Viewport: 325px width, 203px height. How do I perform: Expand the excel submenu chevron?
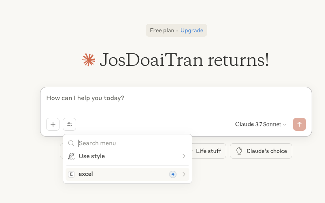[x=184, y=174]
